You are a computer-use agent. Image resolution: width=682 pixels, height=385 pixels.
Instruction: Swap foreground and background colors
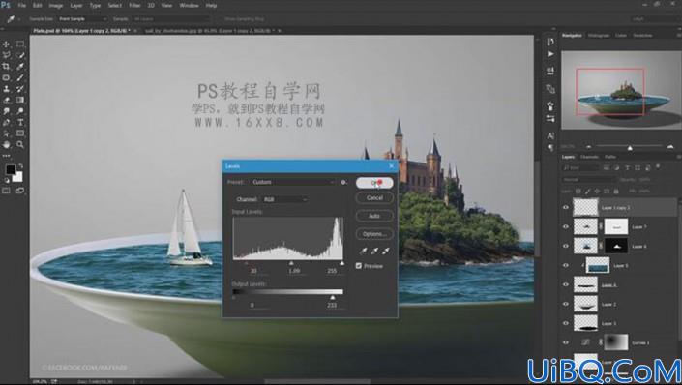coord(20,166)
